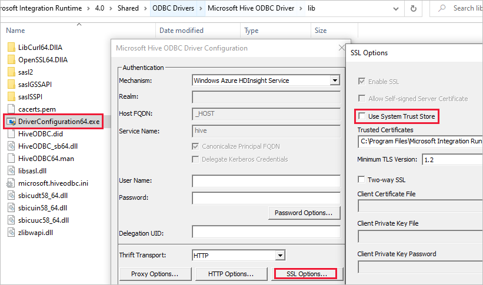
Task: Click the User Name input field
Action: [266, 181]
